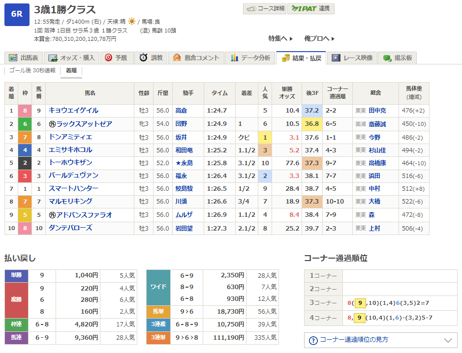Expand コーナー通過順位の見方 section
462x353 pixels.
pyautogui.click(x=380, y=340)
